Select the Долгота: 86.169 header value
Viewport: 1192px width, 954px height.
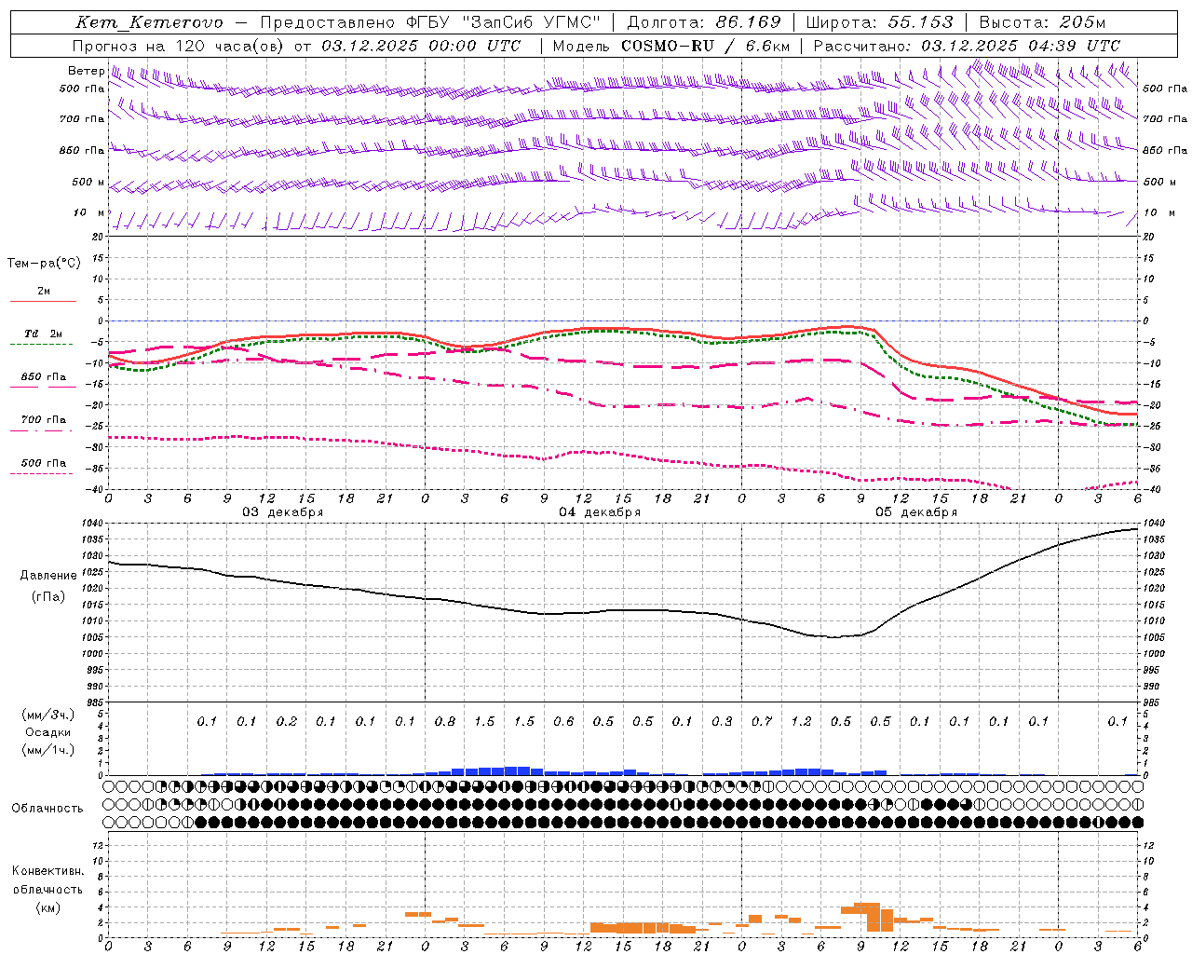pyautogui.click(x=704, y=22)
